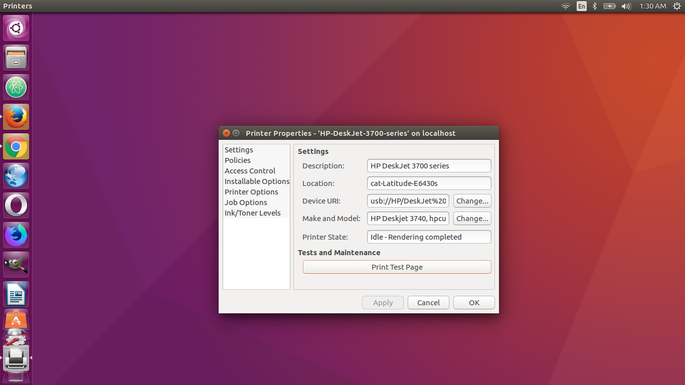Click the Make and Model field
This screenshot has height=385, width=685.
point(408,219)
